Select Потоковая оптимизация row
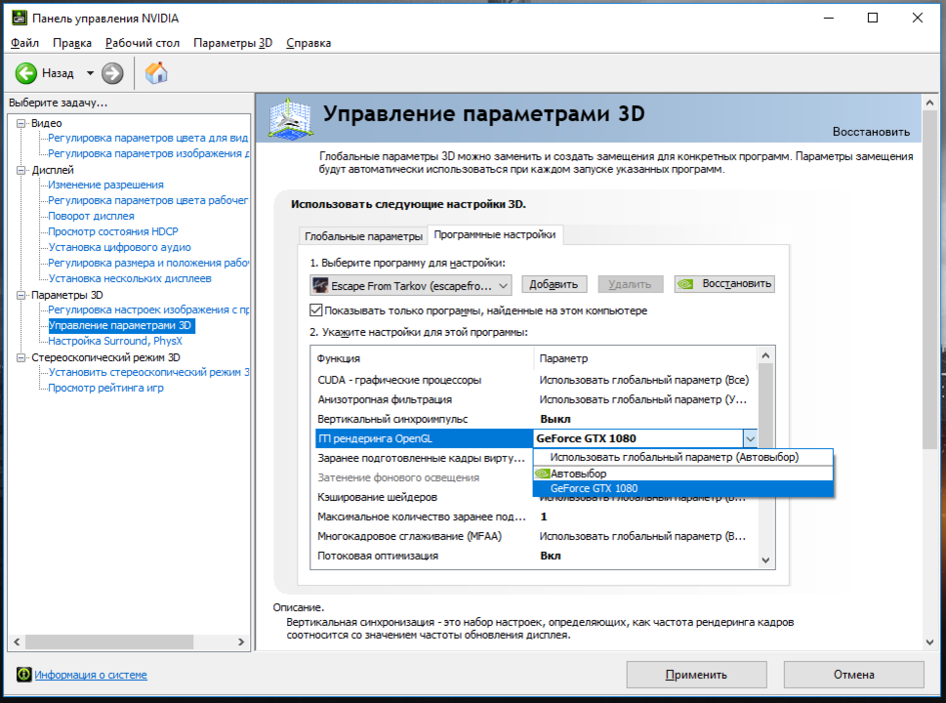 pyautogui.click(x=535, y=556)
